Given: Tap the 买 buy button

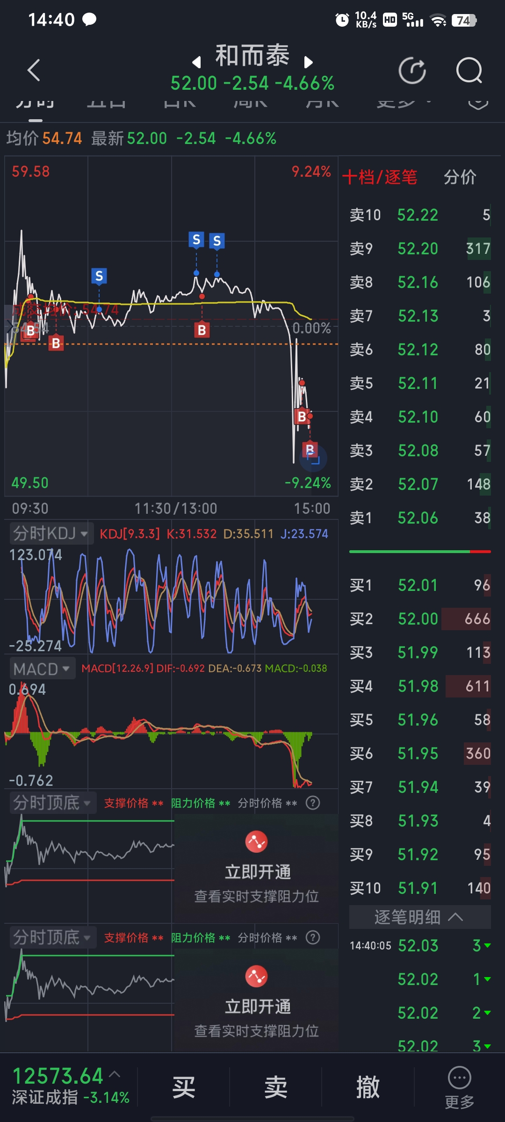Looking at the screenshot, I should click(x=183, y=1087).
